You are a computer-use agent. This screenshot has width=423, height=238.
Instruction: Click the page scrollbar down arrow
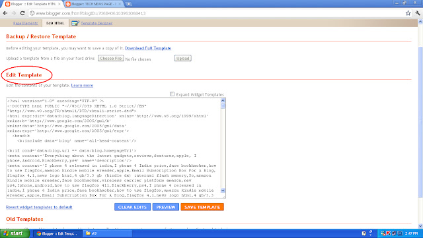tap(420, 226)
